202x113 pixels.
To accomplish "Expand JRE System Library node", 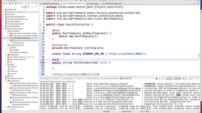I will click(x=6, y=57).
